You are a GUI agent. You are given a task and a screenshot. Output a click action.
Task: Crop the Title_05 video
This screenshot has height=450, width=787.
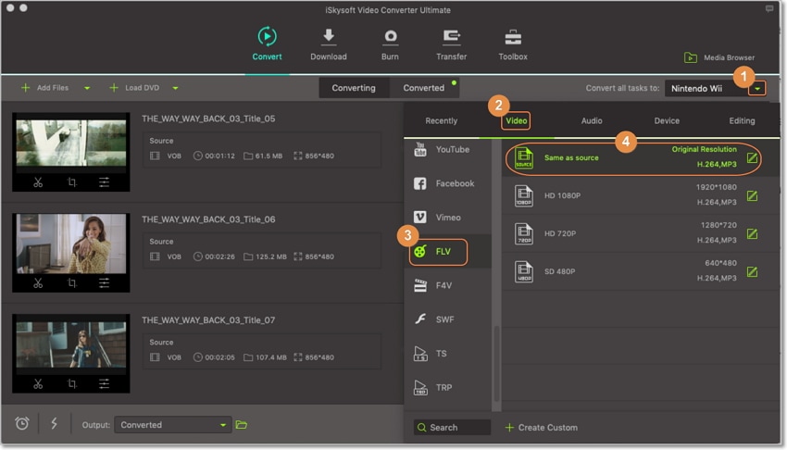point(72,182)
